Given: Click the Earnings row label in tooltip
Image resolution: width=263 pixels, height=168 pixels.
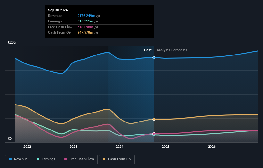Looking at the screenshot, I should click(55, 21).
